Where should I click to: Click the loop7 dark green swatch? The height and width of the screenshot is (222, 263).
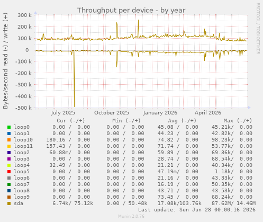(x=9, y=184)
